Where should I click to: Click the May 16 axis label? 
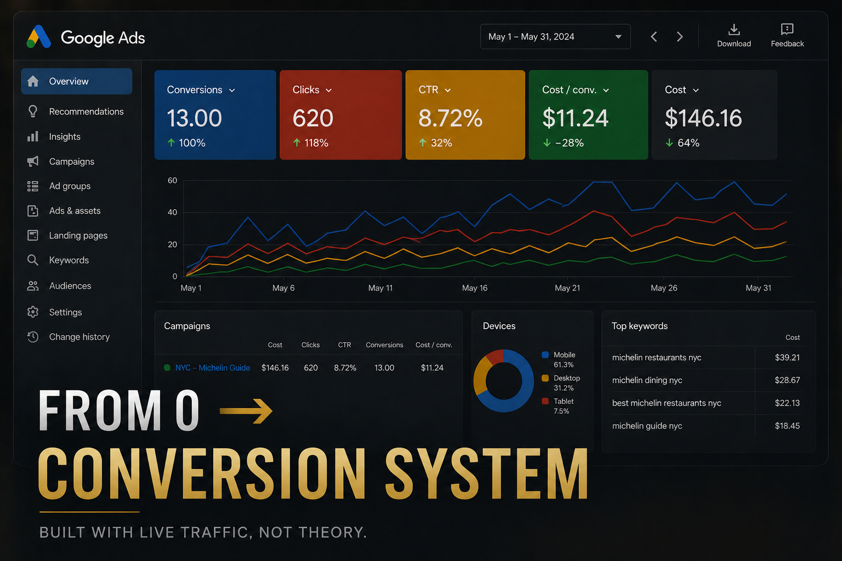(x=475, y=288)
